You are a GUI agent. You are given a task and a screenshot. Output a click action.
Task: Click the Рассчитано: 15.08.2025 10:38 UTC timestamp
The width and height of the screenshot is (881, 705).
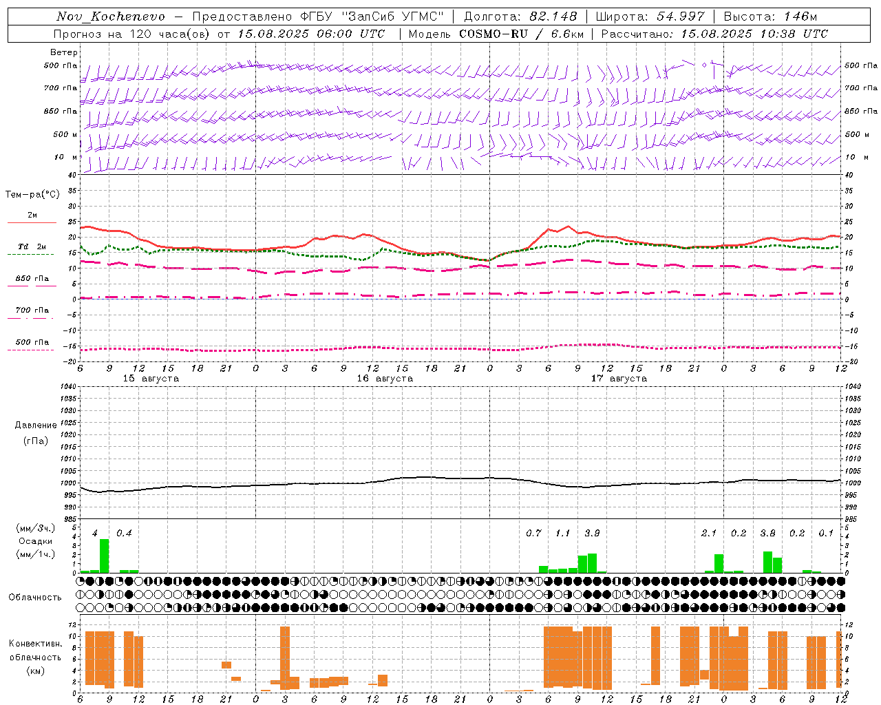(714, 34)
